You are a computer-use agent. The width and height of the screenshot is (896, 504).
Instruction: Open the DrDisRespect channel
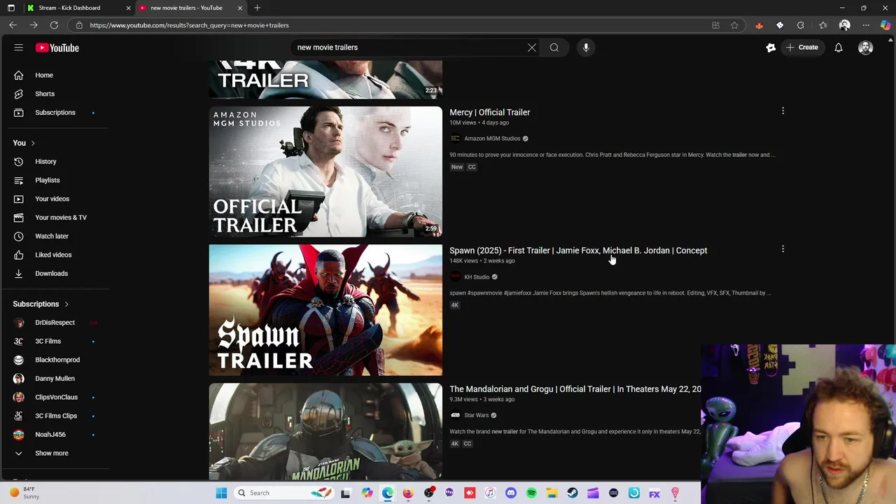(56, 323)
